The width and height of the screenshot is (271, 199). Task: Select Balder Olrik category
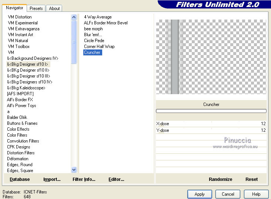coord(17,117)
